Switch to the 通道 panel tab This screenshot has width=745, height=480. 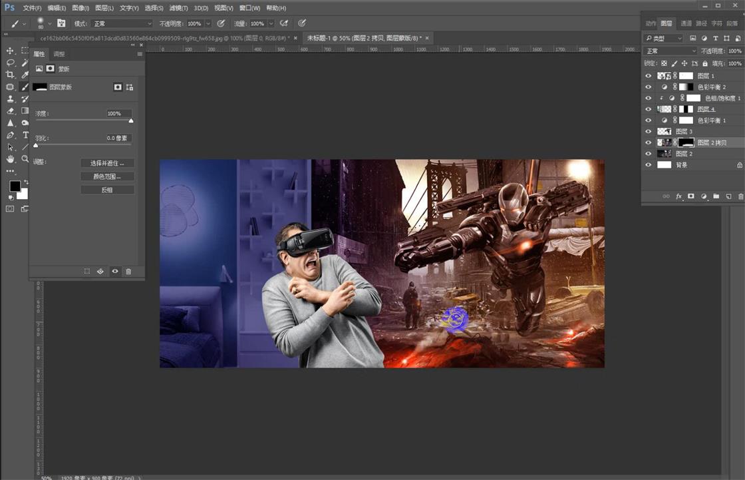pos(686,23)
